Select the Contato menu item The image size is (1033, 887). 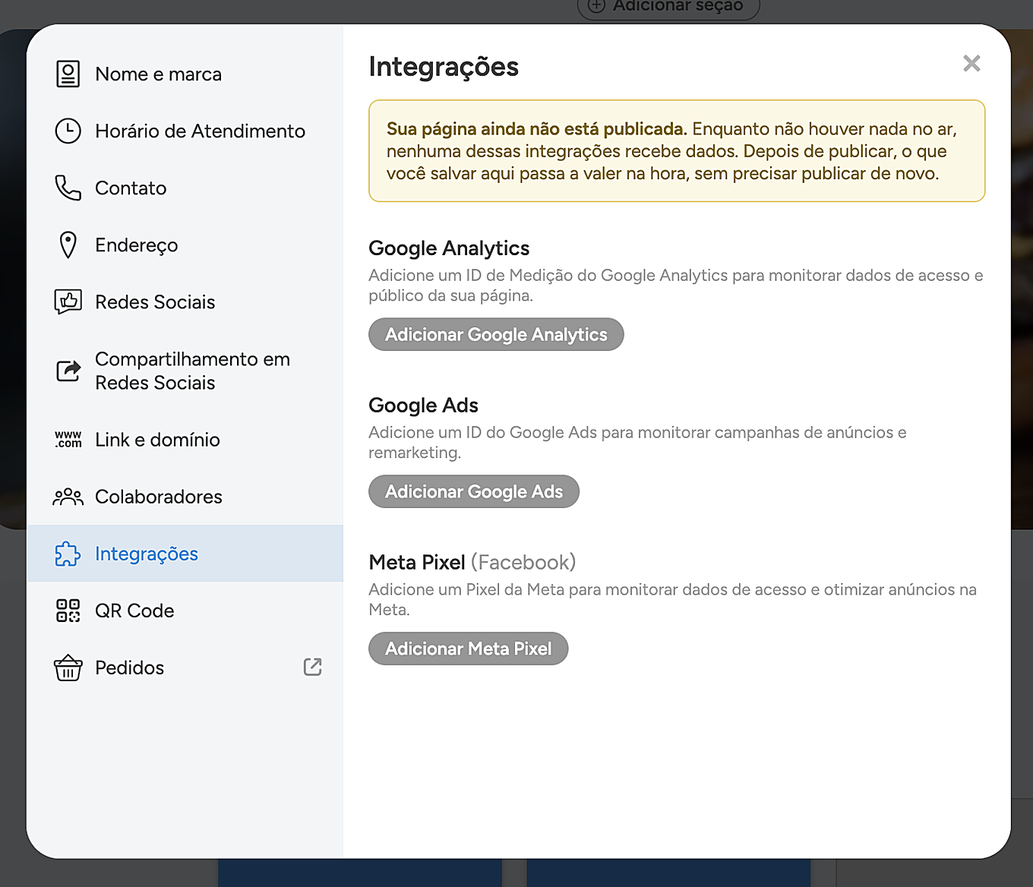click(185, 188)
